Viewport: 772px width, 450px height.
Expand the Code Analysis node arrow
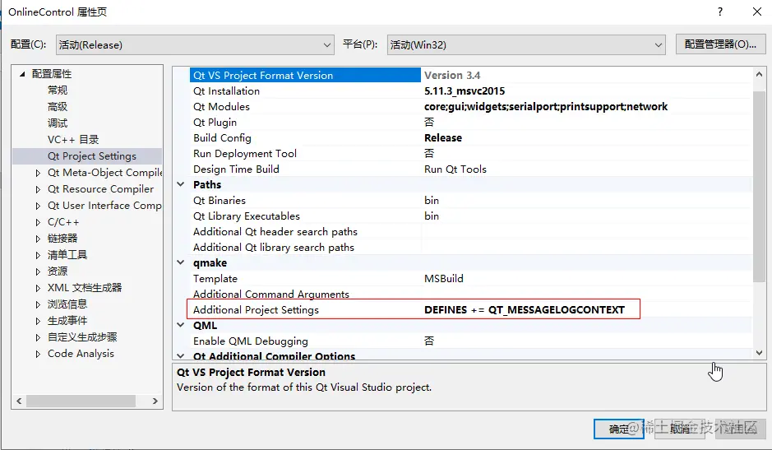[38, 354]
